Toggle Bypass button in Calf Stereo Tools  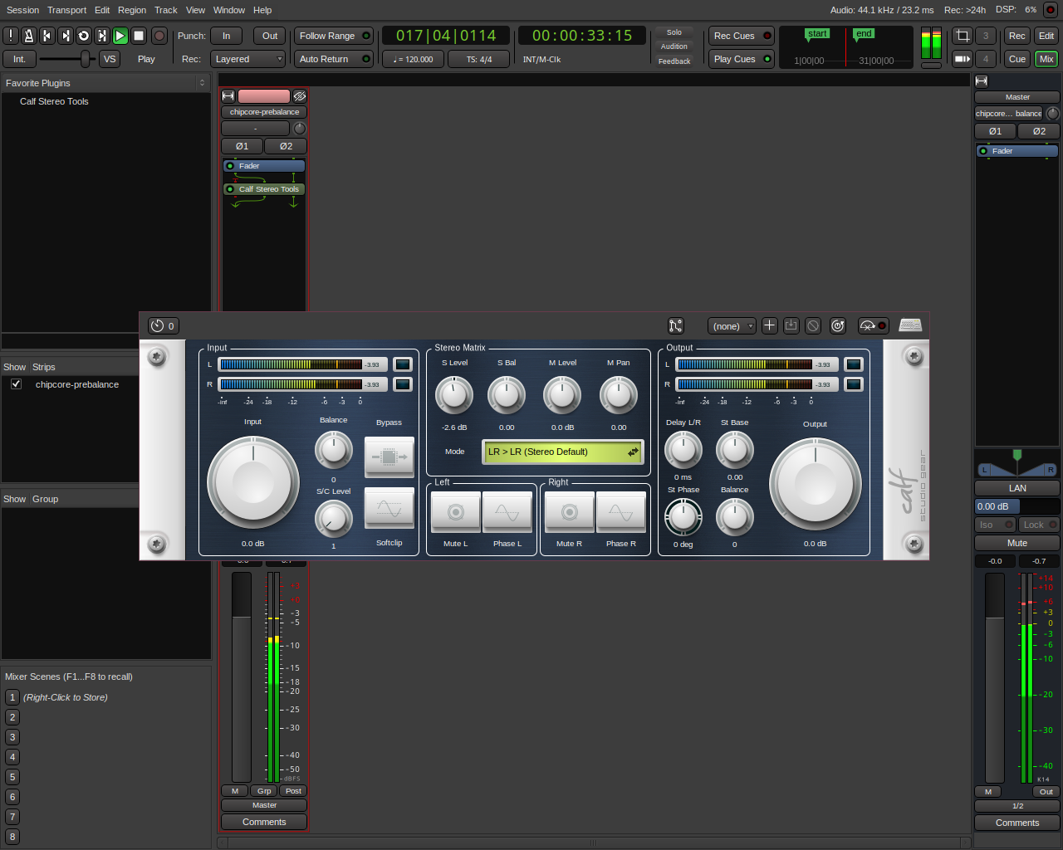(x=389, y=457)
